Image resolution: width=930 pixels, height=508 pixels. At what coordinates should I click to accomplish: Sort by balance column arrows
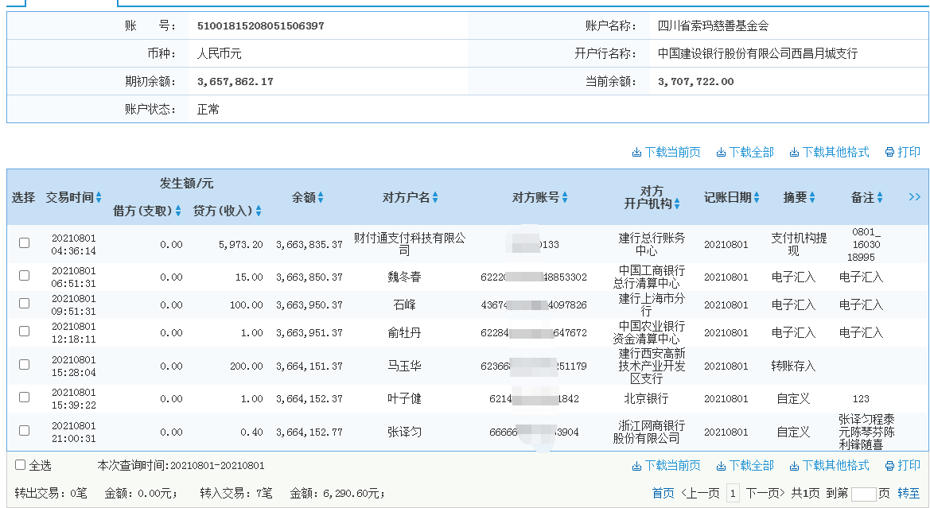click(x=321, y=198)
